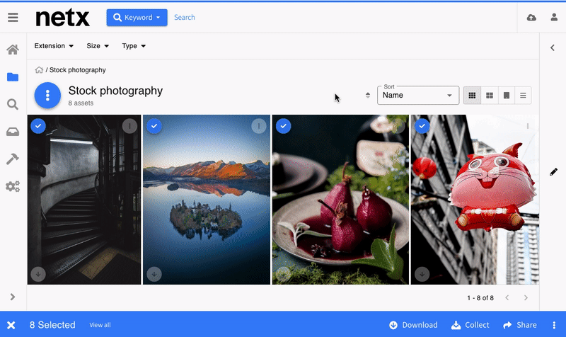The image size is (566, 337).
Task: Download the red cat balloon photo
Action: (x=422, y=274)
